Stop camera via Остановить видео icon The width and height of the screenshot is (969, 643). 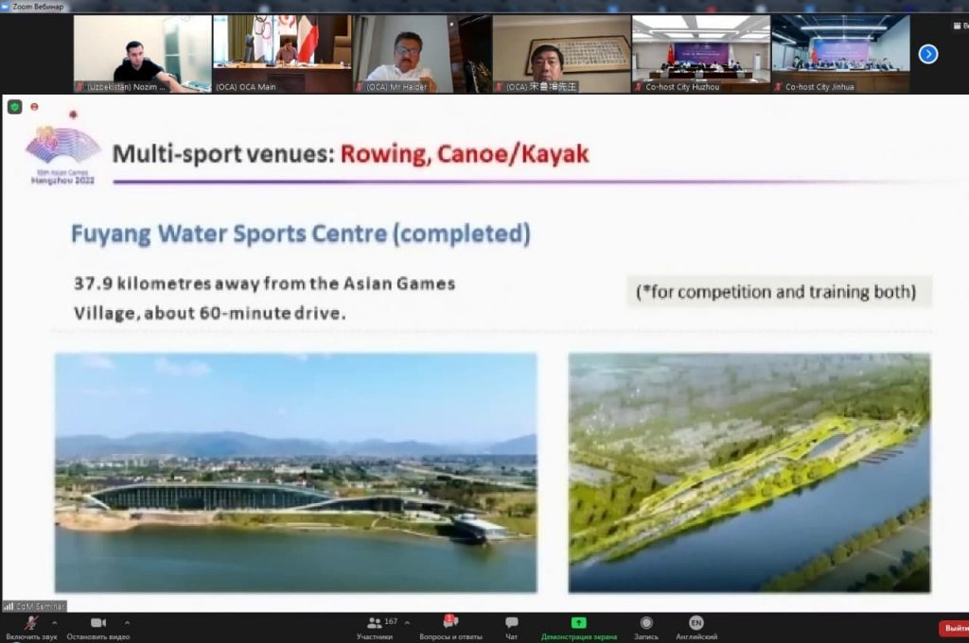pyautogui.click(x=97, y=623)
